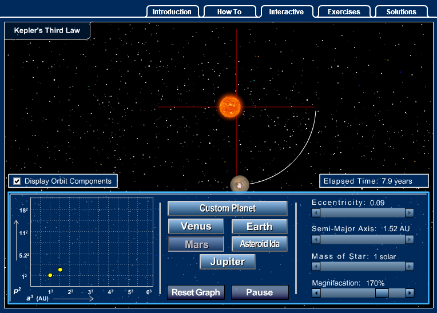Select the Interactive tab
The width and height of the screenshot is (437, 313).
pos(287,11)
